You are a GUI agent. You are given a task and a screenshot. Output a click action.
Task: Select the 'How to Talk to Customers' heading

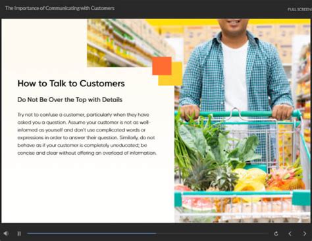coord(71,84)
